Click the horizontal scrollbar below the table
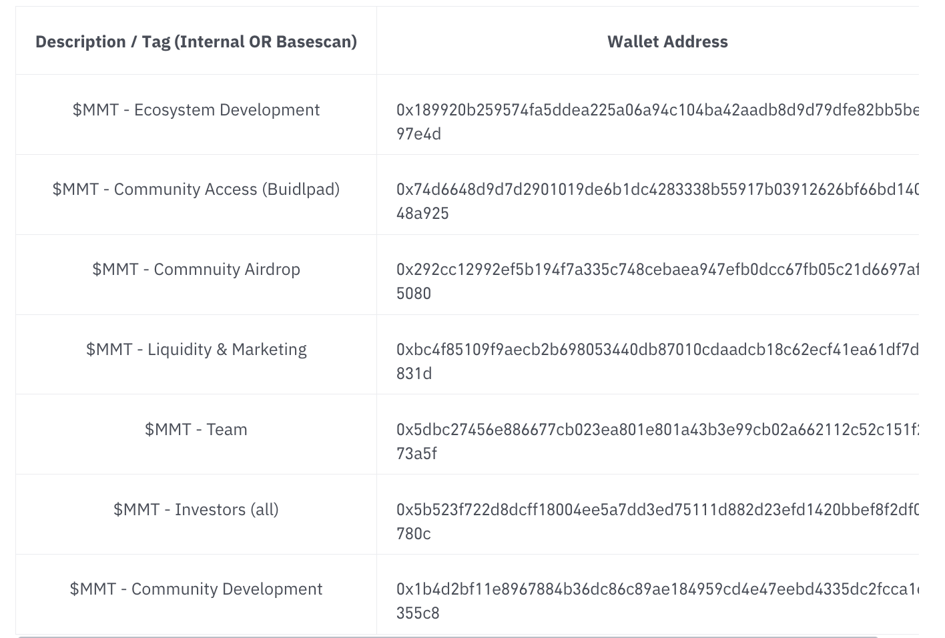Image resolution: width=945 pixels, height=638 pixels. (x=467, y=636)
